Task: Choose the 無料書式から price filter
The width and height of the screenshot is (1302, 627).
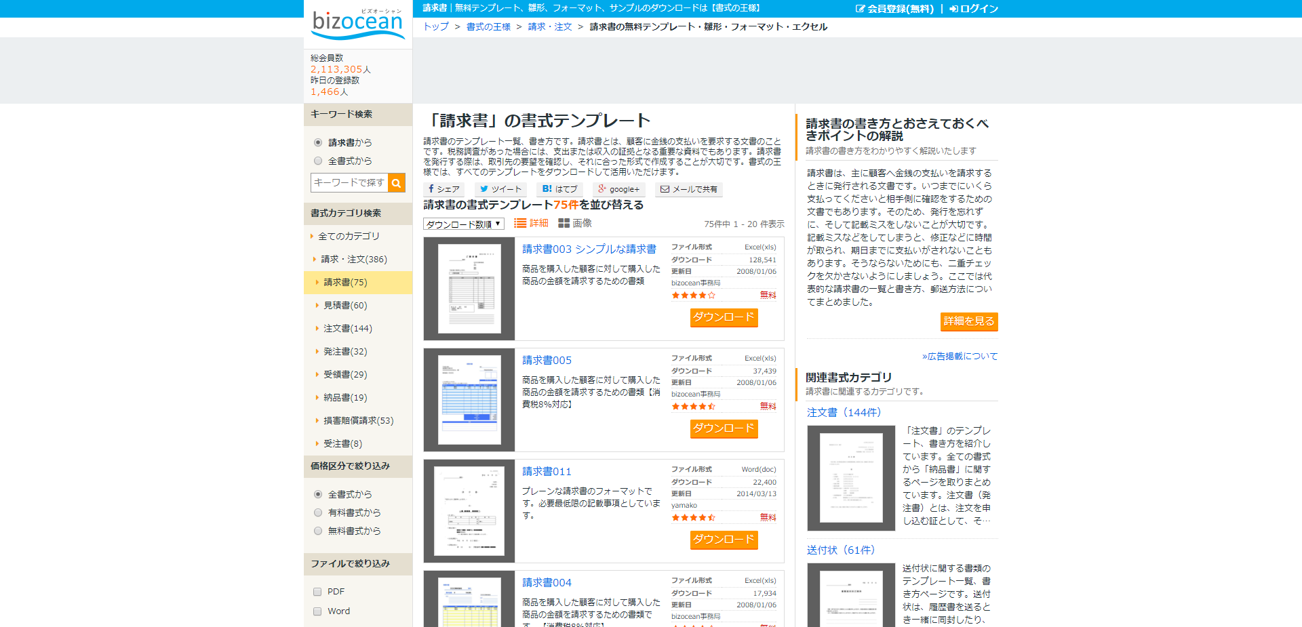Action: pyautogui.click(x=317, y=531)
